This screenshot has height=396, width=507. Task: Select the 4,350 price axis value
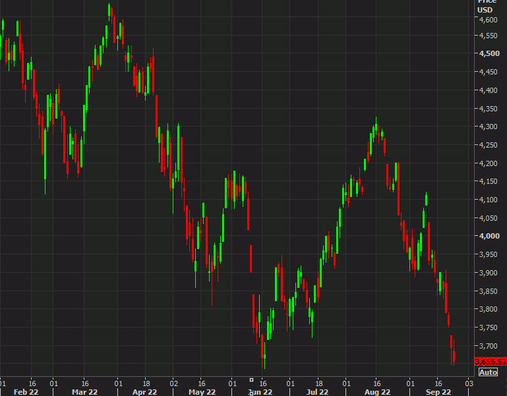tap(489, 109)
